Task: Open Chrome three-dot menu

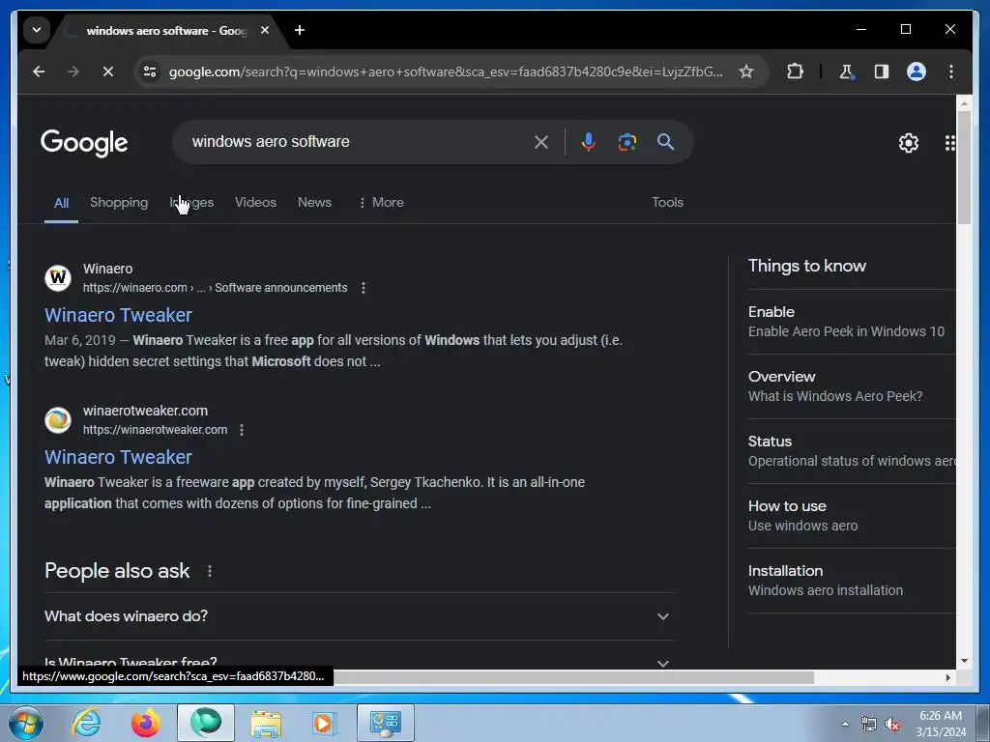Action: (951, 71)
